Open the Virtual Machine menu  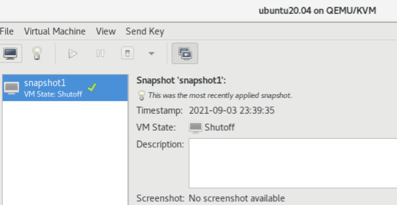pos(55,31)
